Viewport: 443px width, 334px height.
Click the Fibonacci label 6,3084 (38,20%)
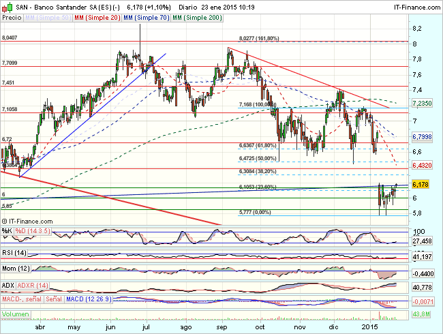[258, 172]
